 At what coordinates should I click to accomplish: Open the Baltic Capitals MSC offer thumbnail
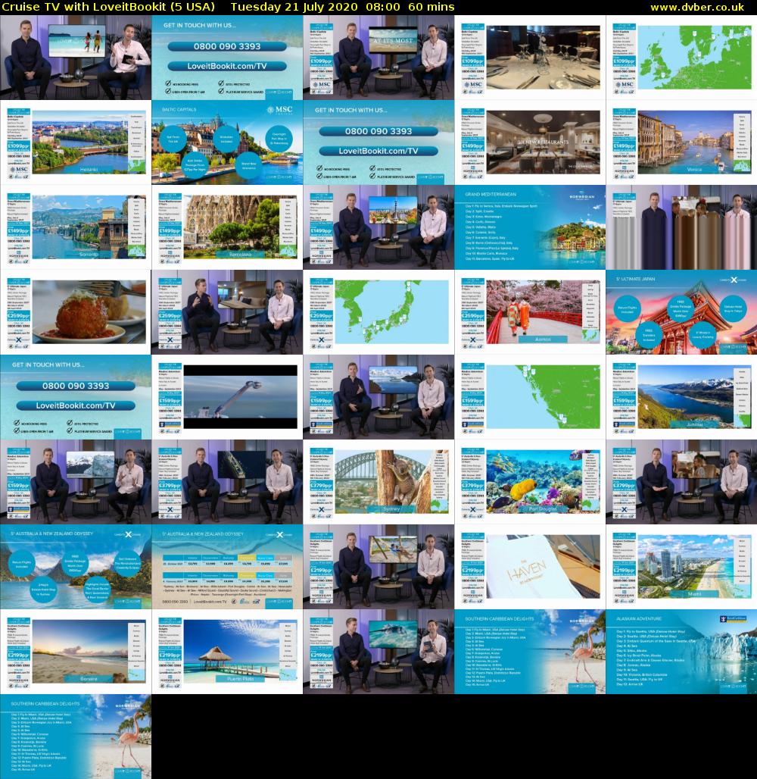tap(227, 142)
